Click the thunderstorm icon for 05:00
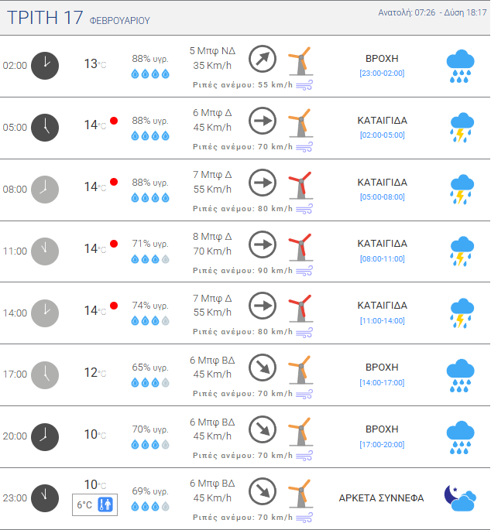The width and height of the screenshot is (491, 530). tap(461, 127)
